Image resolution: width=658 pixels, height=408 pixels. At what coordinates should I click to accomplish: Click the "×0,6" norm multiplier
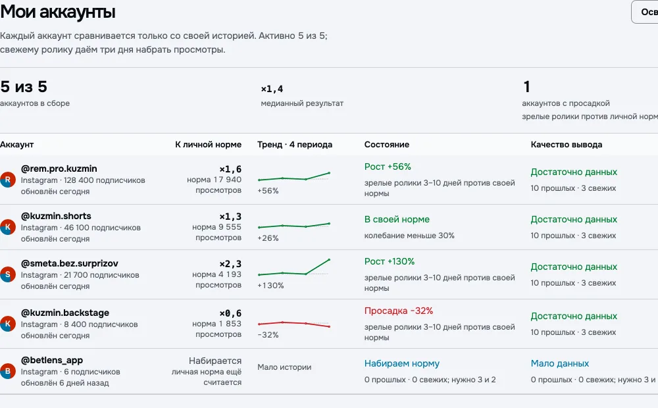230,313
